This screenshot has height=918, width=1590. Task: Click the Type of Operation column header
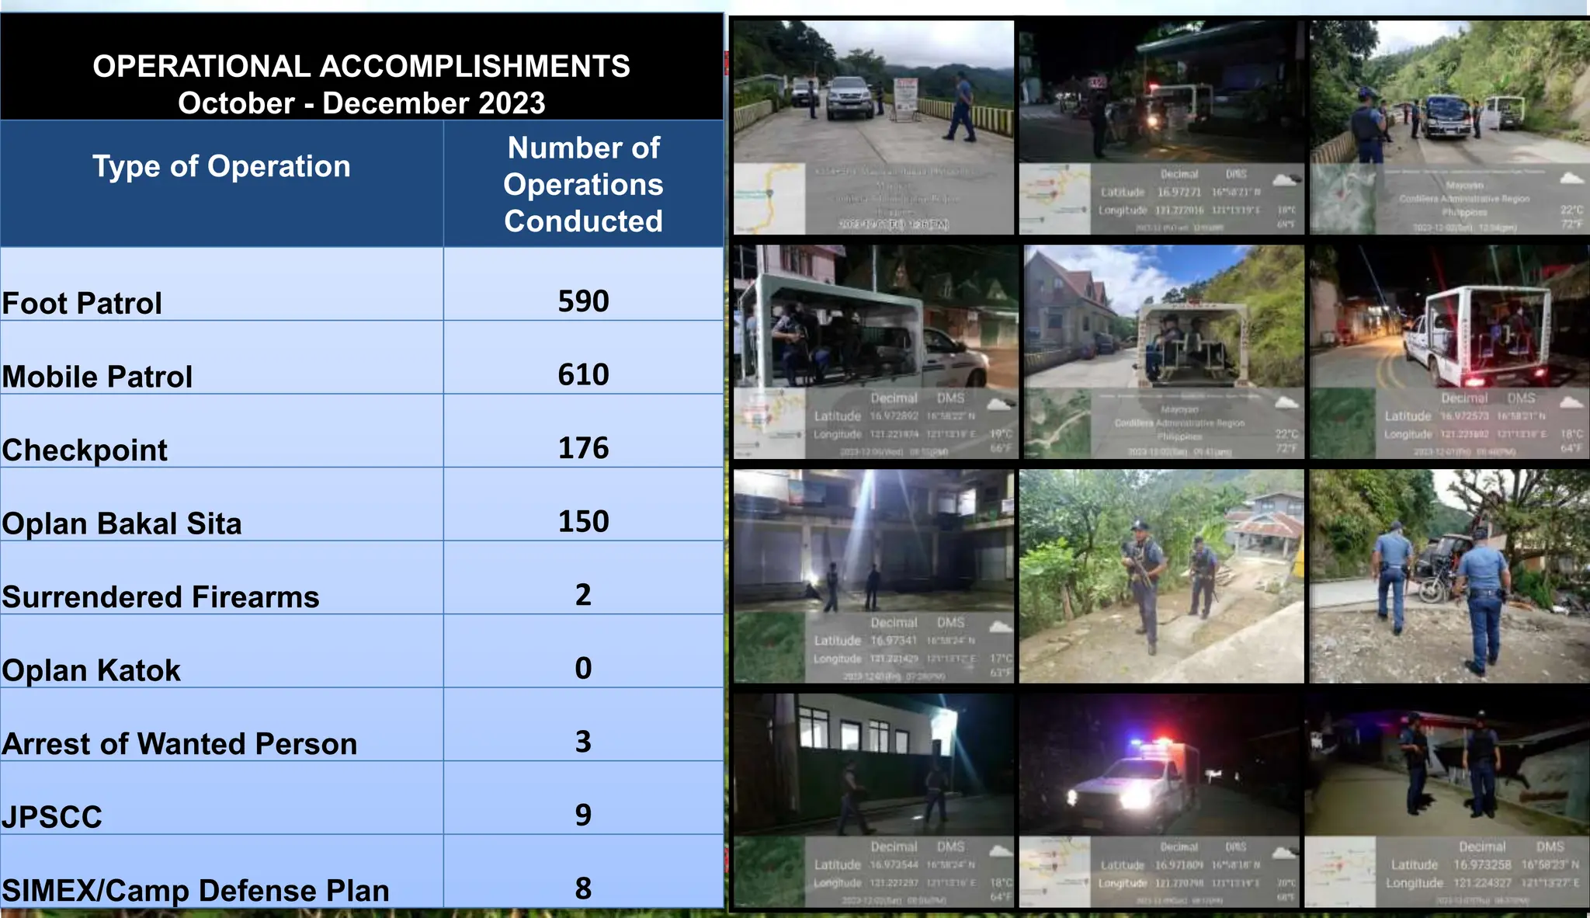point(221,166)
